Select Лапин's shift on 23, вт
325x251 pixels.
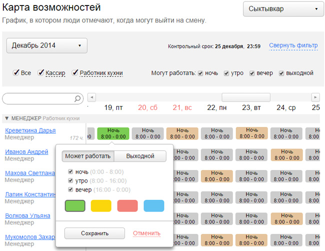tap(251, 197)
